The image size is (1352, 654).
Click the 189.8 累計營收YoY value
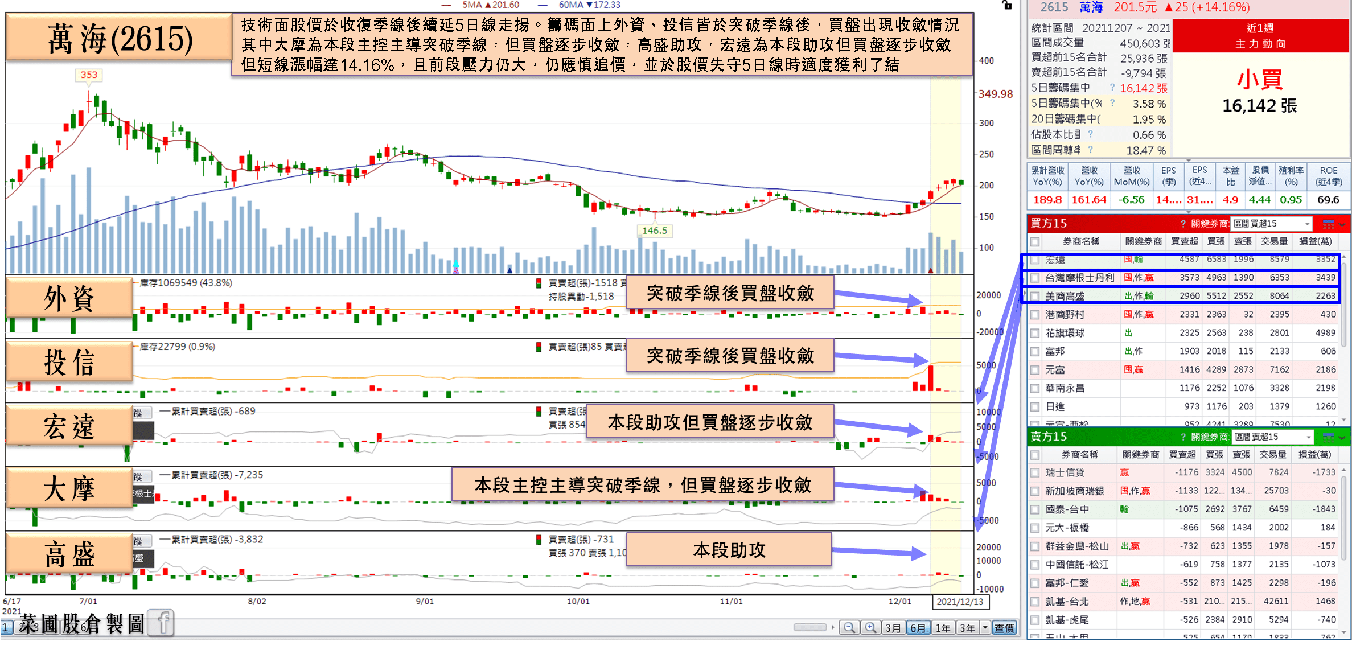coord(1047,200)
